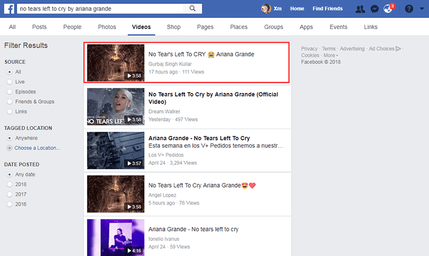
Task: Focus the search box with ariana grande query
Action: 100,9
